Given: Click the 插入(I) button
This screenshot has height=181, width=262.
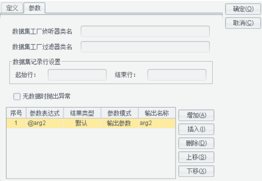Looking at the screenshot, I should point(196,129).
